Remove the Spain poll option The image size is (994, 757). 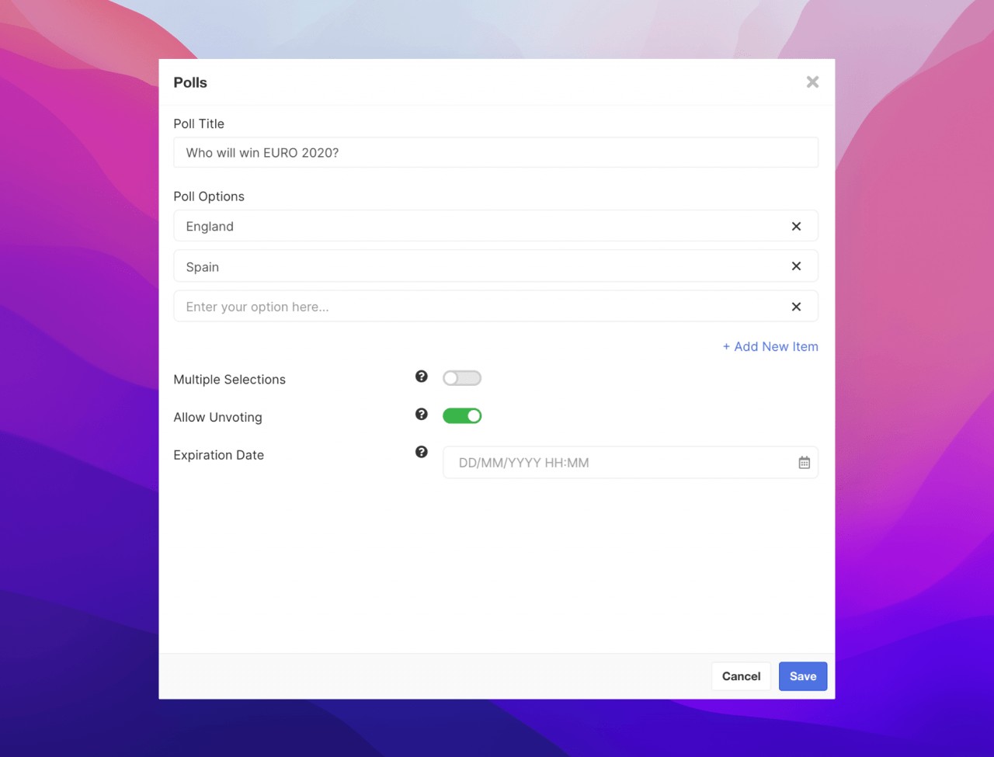click(x=796, y=266)
